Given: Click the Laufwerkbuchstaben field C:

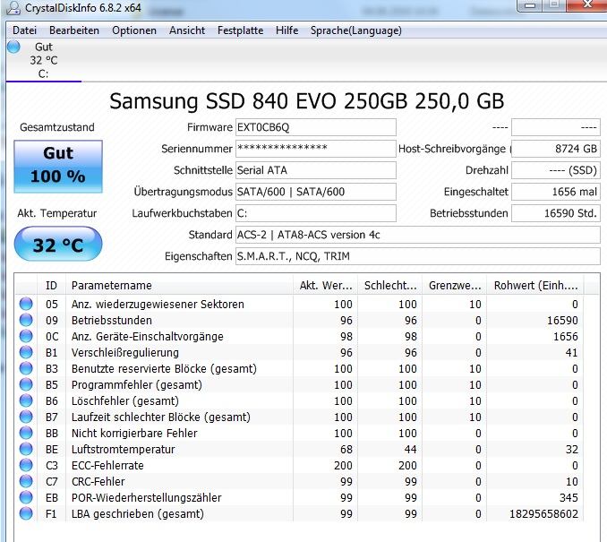Looking at the screenshot, I should point(315,213).
